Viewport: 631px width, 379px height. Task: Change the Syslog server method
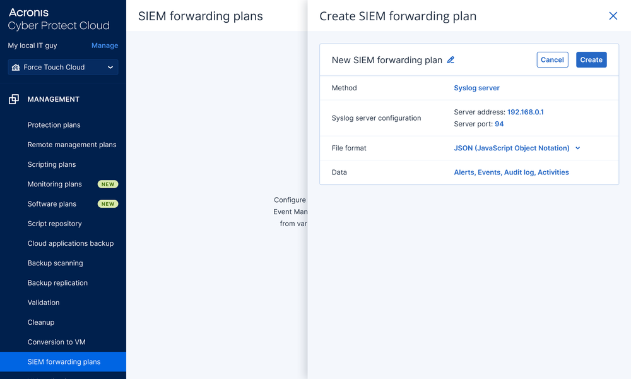[x=476, y=88]
